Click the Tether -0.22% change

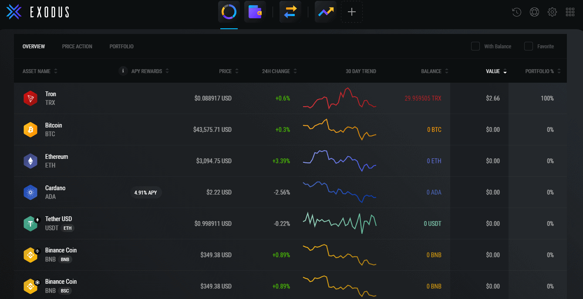pos(282,224)
